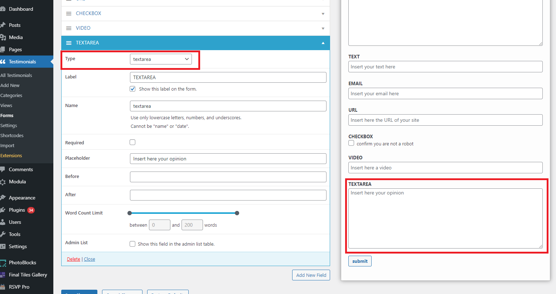Click the Dashboard icon in sidebar

tap(3, 9)
